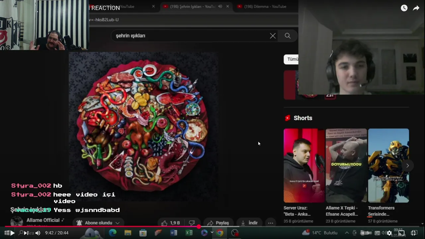Open Excel from the taskbar

coord(189,233)
